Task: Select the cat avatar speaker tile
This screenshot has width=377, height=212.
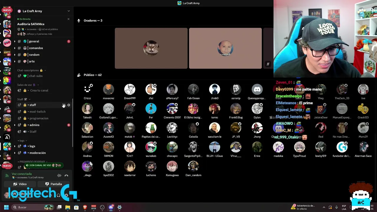Action: coord(151,48)
